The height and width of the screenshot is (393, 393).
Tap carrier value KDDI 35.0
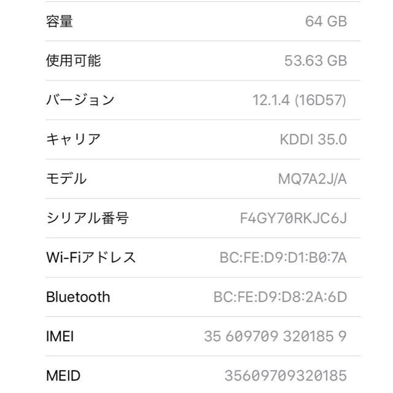313,139
